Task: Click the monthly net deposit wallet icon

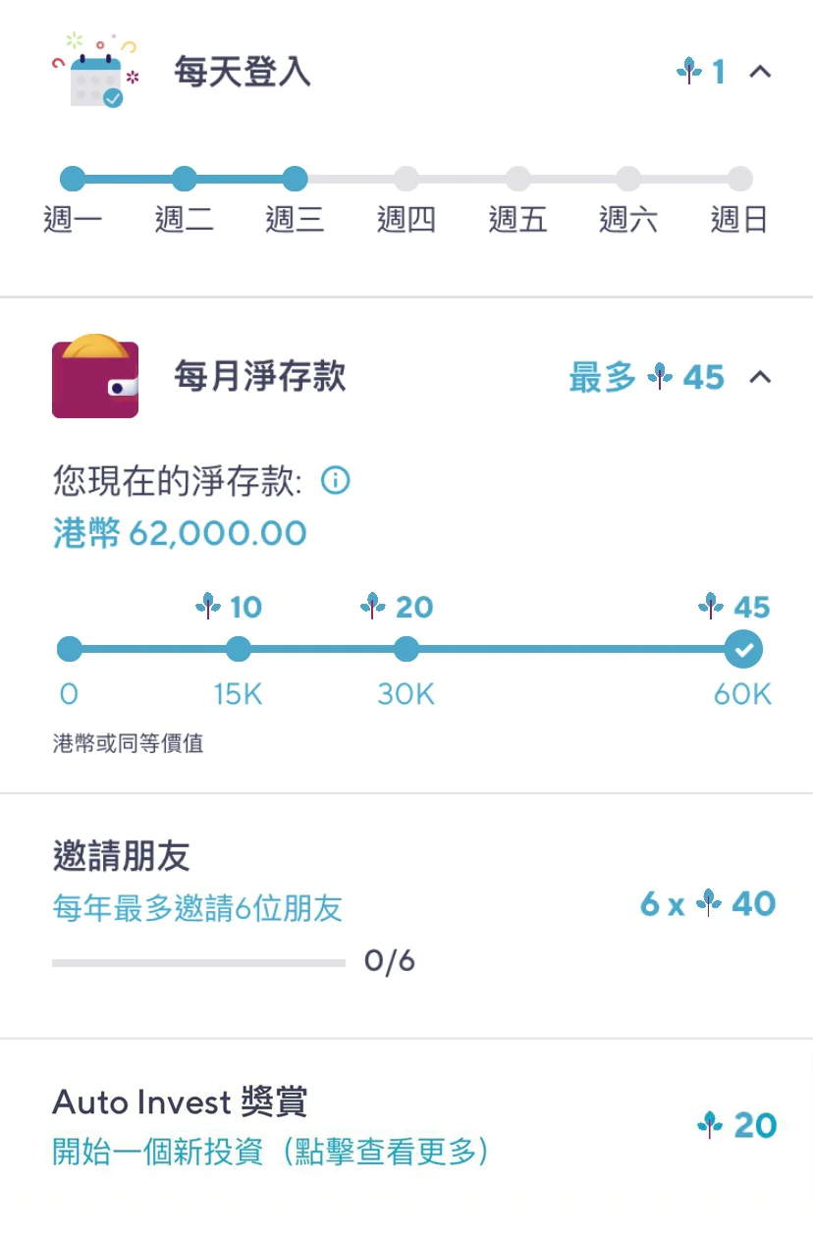Action: coord(95,377)
